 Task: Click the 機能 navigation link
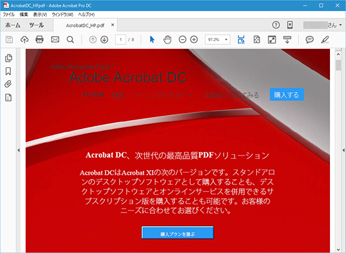(x=119, y=95)
